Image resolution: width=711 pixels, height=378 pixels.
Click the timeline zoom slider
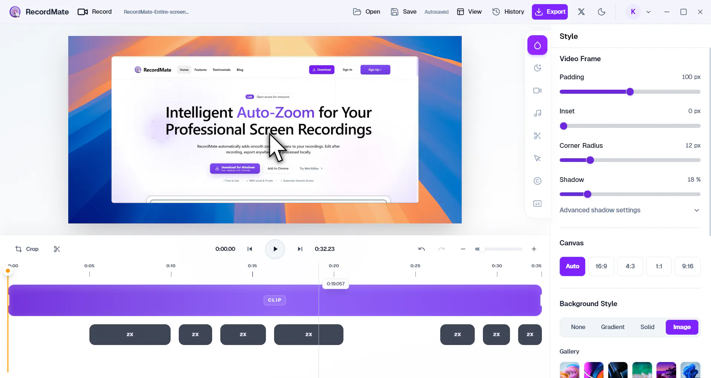click(x=498, y=249)
